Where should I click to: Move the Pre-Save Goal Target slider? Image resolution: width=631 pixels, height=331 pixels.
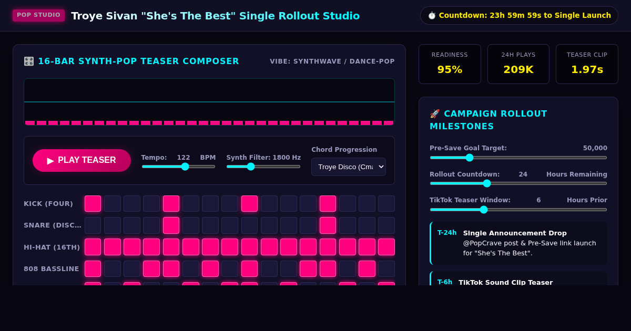[x=518, y=158]
